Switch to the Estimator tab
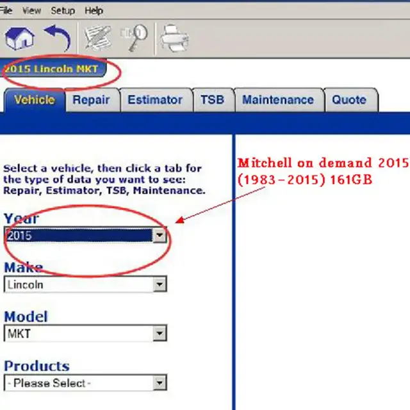 pyautogui.click(x=156, y=100)
